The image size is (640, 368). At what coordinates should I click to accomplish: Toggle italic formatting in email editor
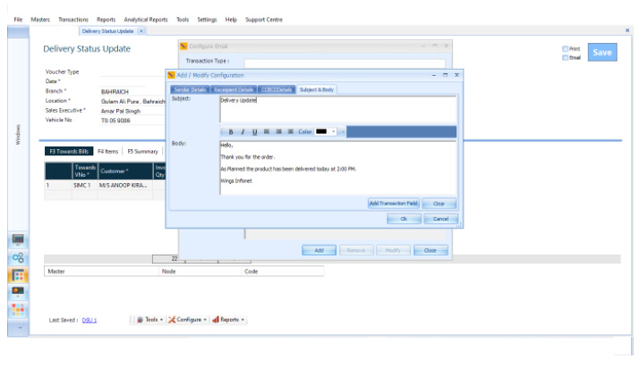(243, 131)
